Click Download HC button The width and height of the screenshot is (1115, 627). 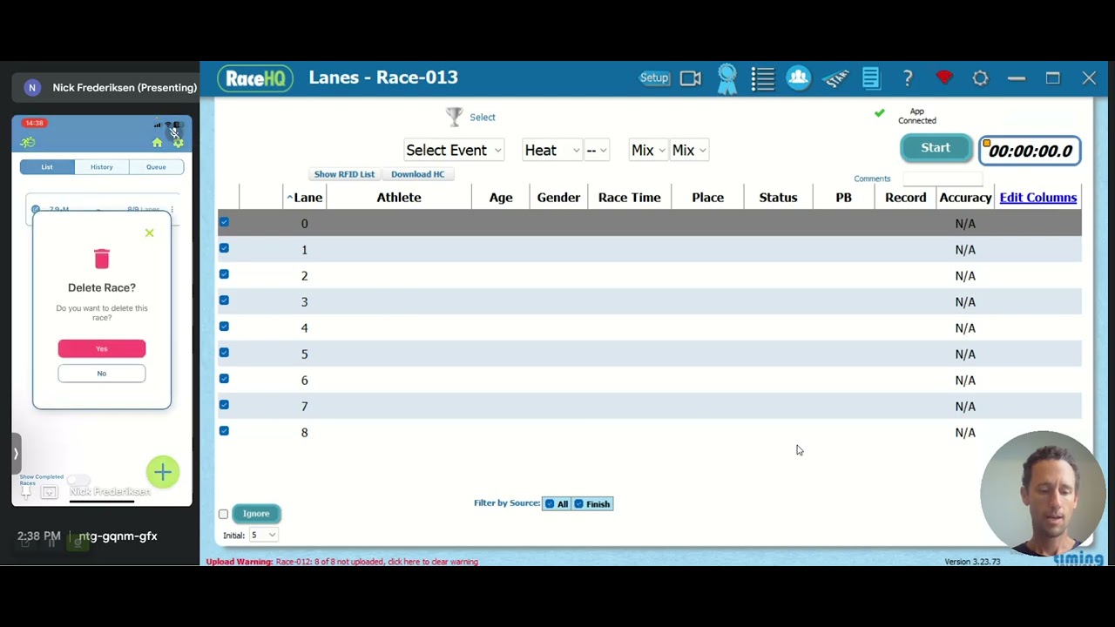pos(418,174)
